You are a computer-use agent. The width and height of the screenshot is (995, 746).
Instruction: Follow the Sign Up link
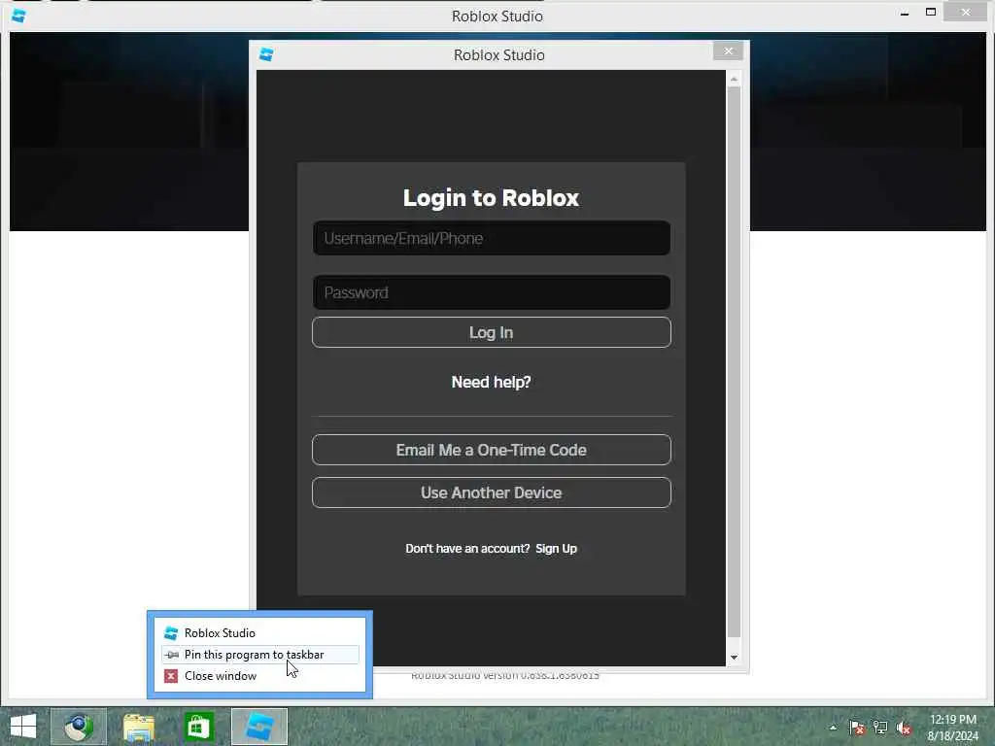(x=556, y=549)
